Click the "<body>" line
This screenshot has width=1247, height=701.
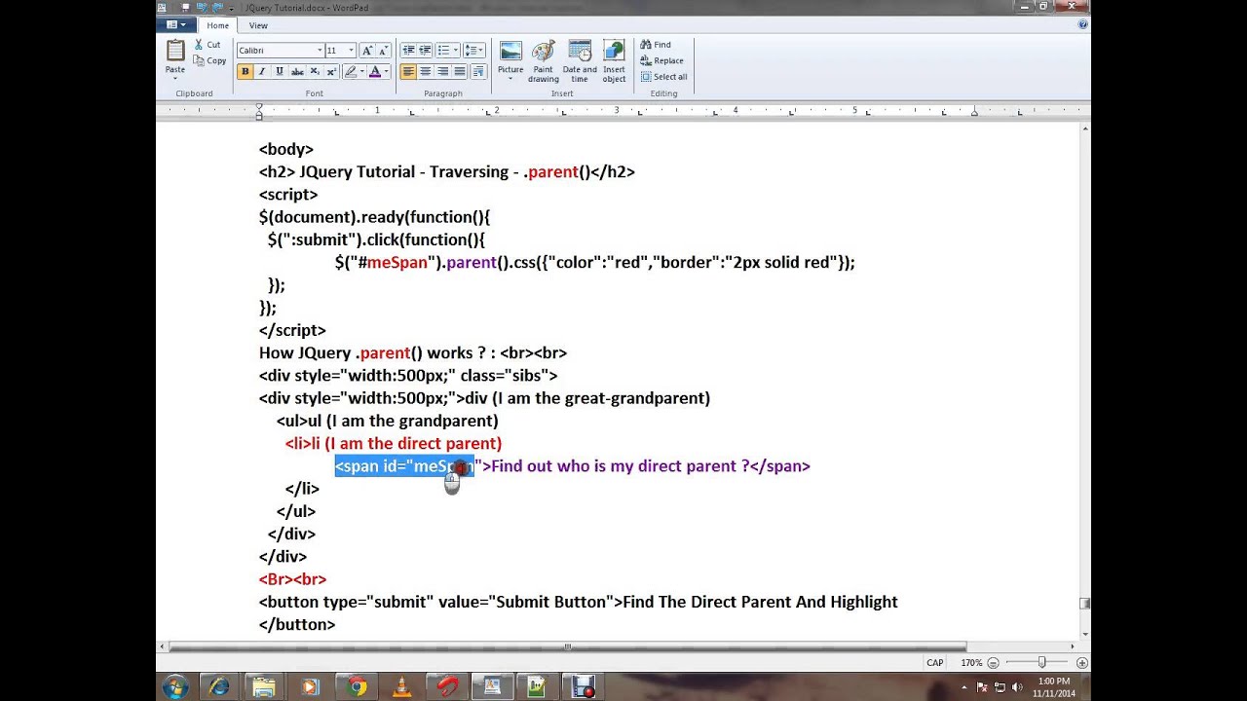click(x=286, y=150)
